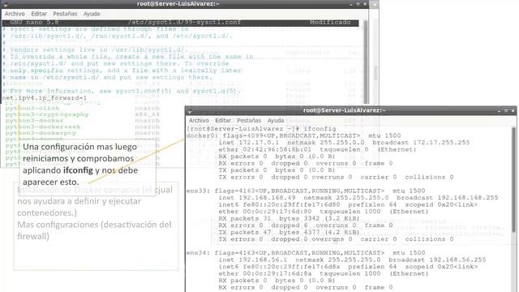This screenshot has width=519, height=292.
Task: Click 'Mas configuraciones (desactivación del' faded text
Action: pos(94,225)
